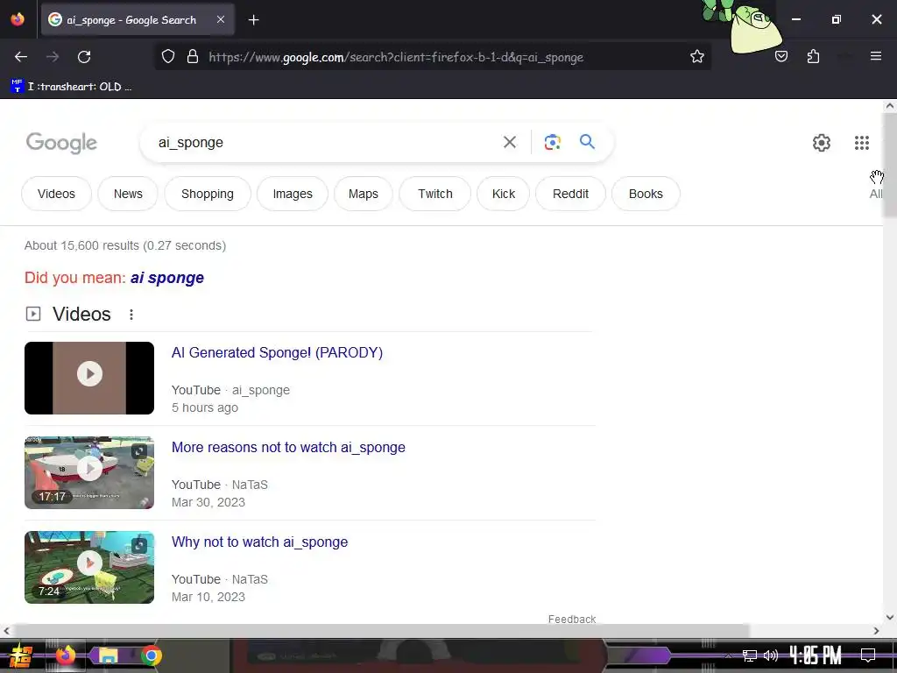Open Firefox from the taskbar
The width and height of the screenshot is (897, 673).
[x=65, y=655]
